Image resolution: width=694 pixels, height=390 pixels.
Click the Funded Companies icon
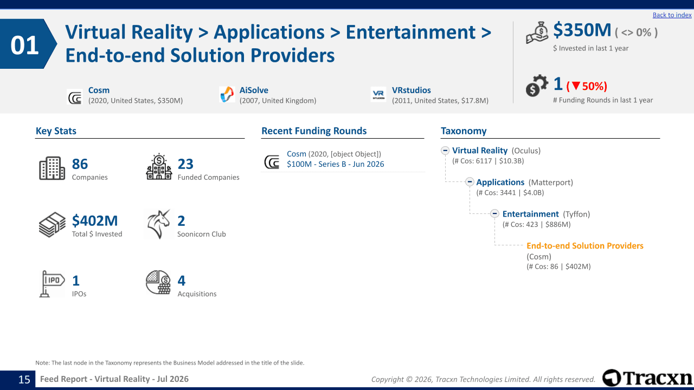tap(159, 167)
